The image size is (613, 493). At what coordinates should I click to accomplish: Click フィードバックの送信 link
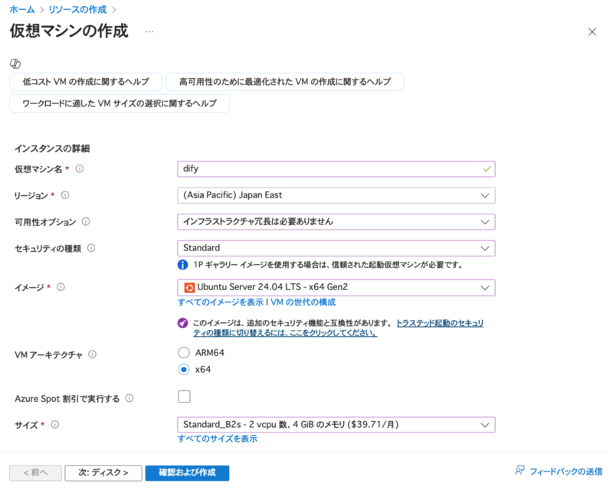[565, 472]
